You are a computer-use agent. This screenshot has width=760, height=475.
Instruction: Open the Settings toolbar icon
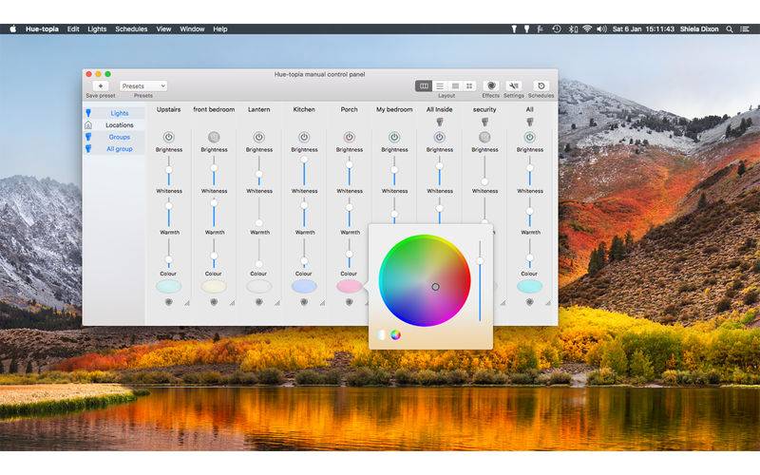[514, 85]
